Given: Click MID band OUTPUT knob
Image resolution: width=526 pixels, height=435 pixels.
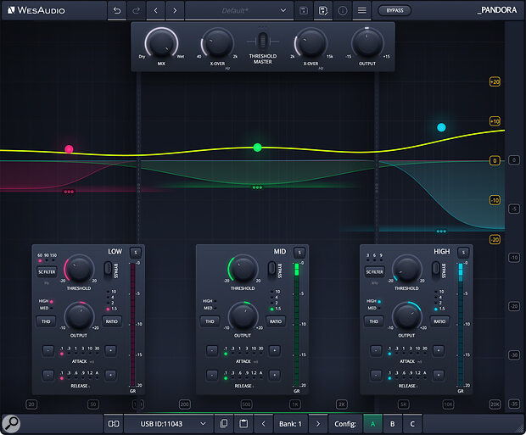Looking at the screenshot, I should (x=243, y=316).
